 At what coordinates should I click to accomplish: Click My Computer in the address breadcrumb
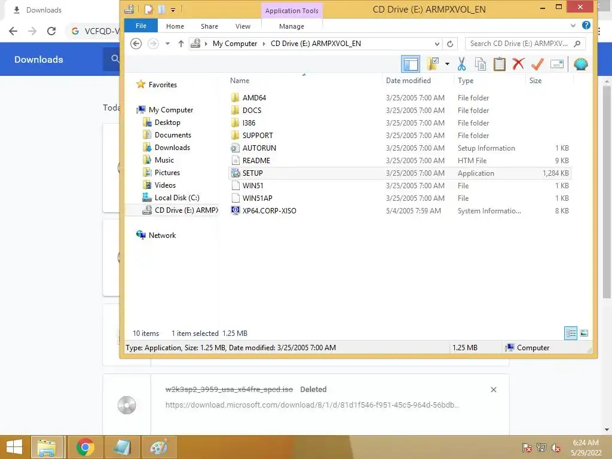234,43
